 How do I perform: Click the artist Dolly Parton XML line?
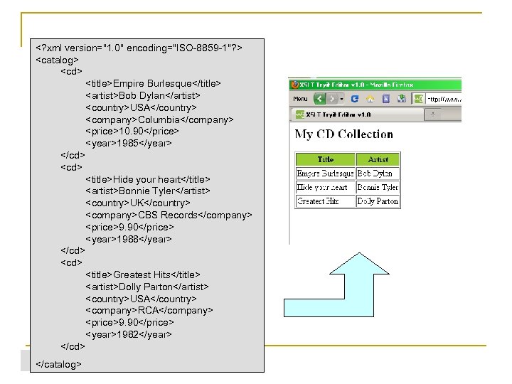147,287
